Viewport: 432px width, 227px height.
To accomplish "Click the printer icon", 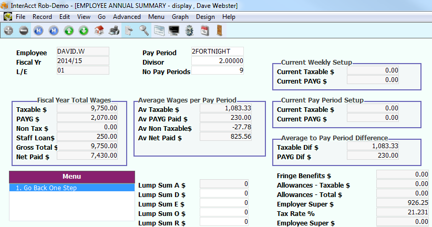I will click(114, 30).
